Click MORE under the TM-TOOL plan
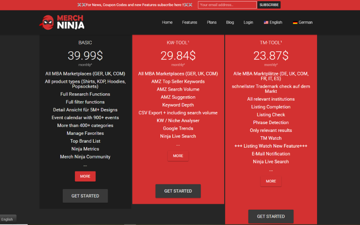The height and width of the screenshot is (225, 360). [x=271, y=181]
